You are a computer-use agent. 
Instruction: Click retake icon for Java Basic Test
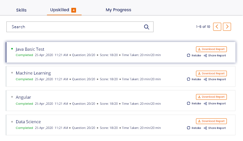tap(188, 55)
